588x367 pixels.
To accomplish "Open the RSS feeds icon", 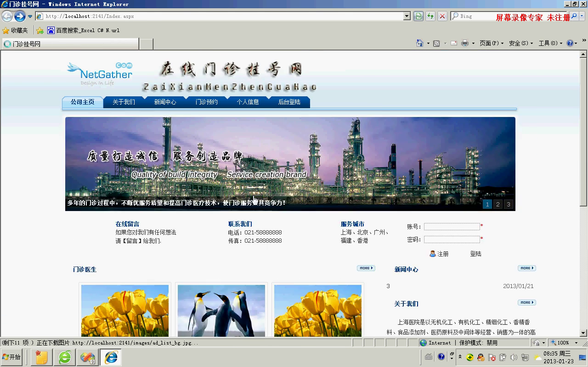I will click(436, 43).
